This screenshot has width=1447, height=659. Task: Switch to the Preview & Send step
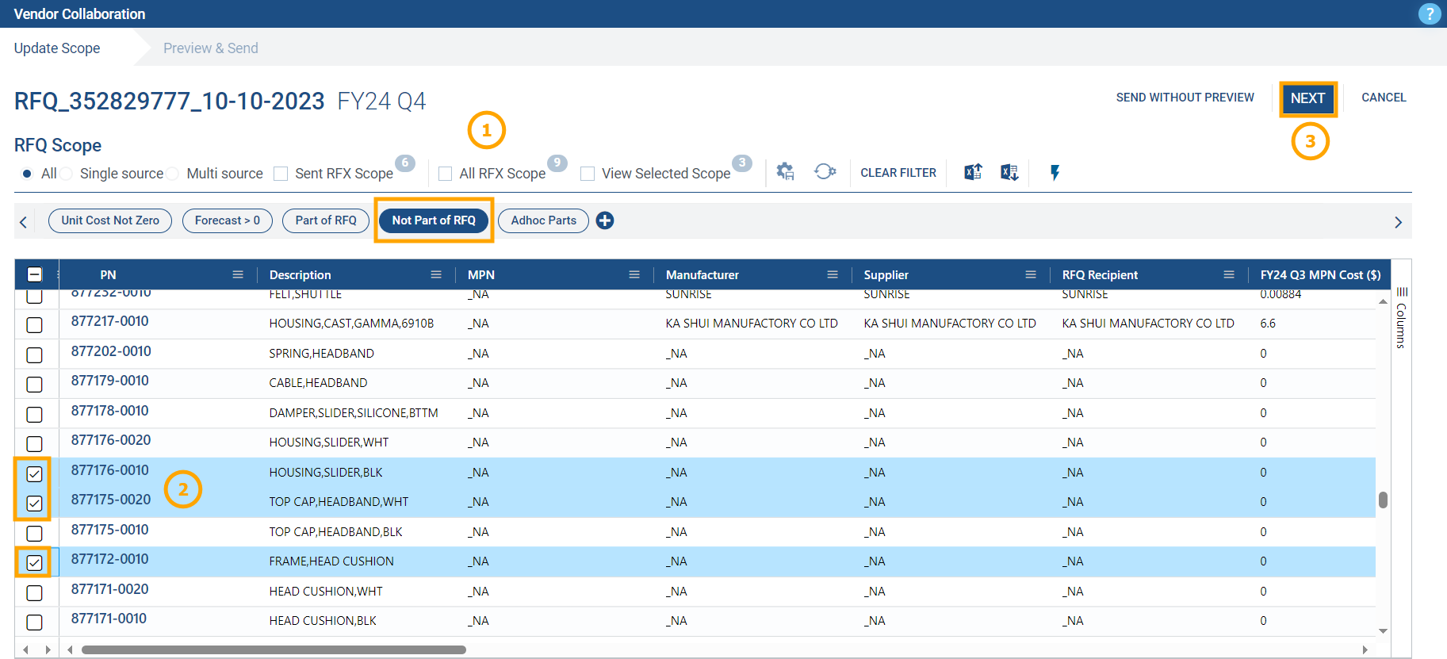click(210, 48)
